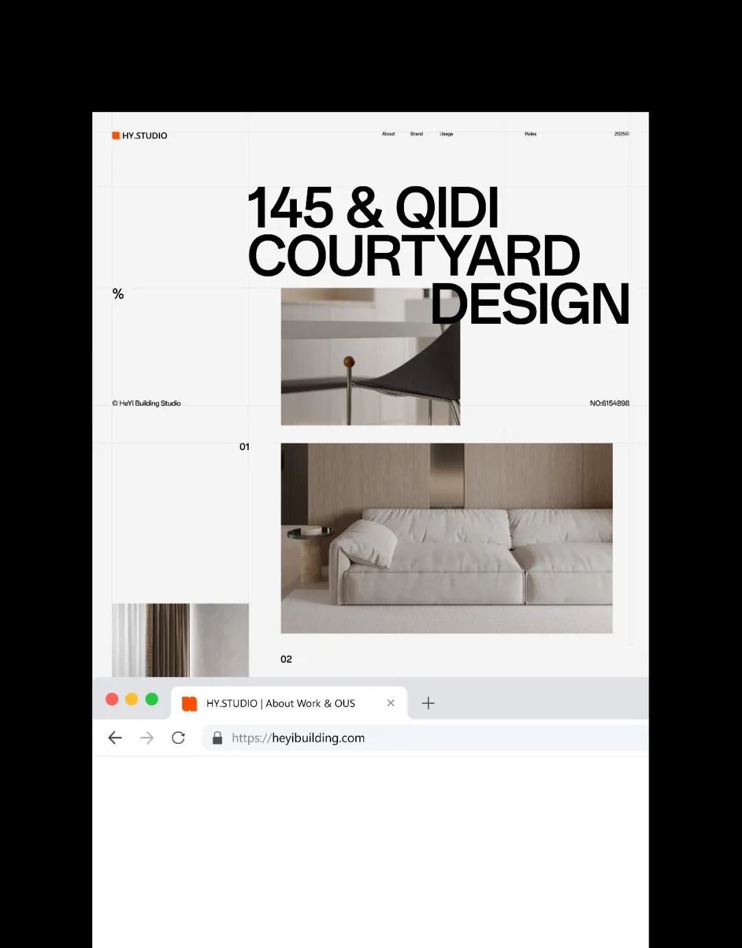The image size is (742, 948).
Task: Open the beige sofa living room image
Action: pyautogui.click(x=447, y=538)
